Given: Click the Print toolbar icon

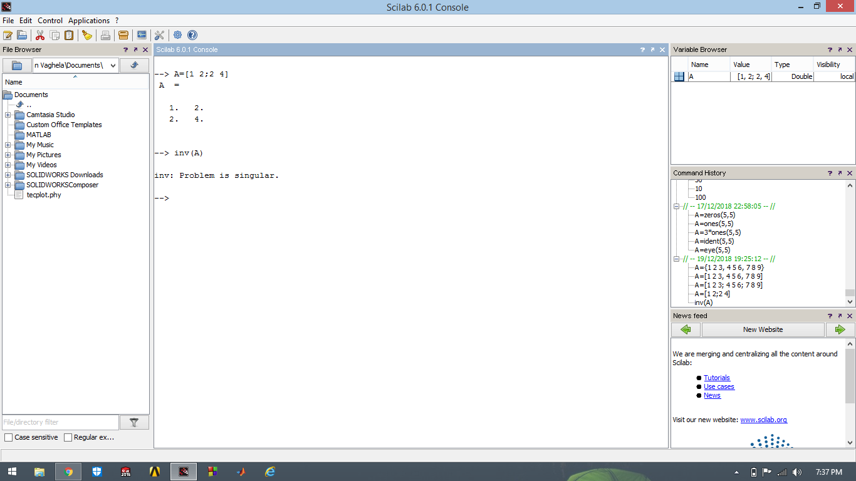Looking at the screenshot, I should tap(105, 35).
